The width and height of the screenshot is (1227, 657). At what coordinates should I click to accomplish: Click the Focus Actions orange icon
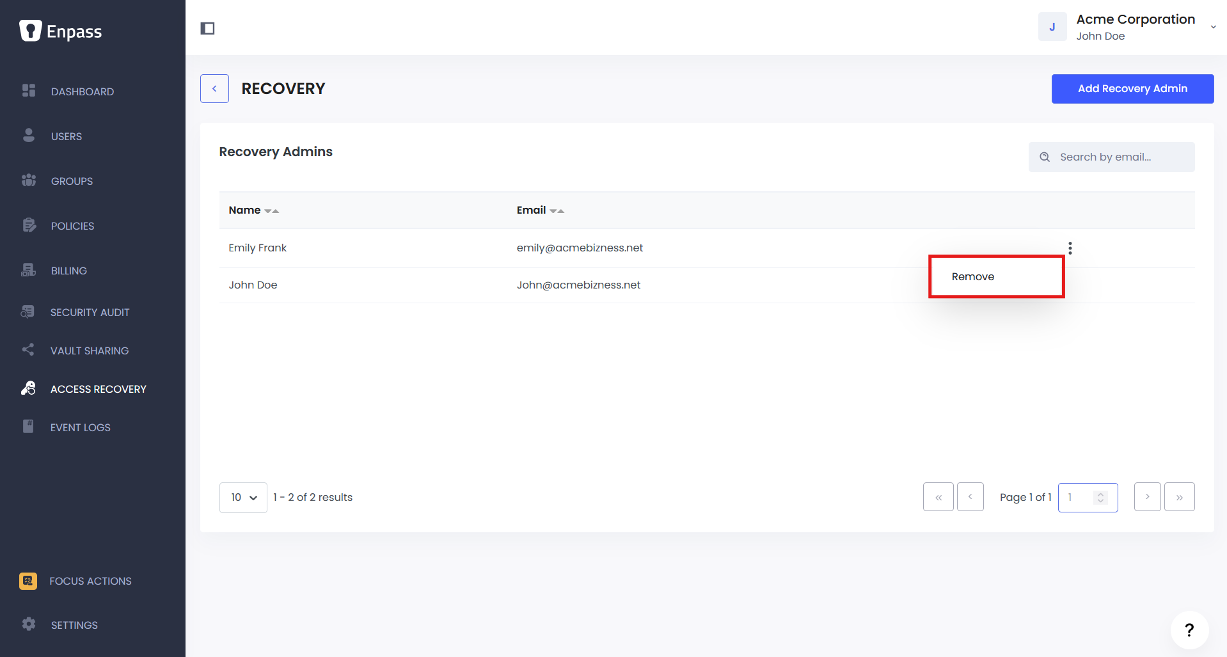(x=28, y=581)
